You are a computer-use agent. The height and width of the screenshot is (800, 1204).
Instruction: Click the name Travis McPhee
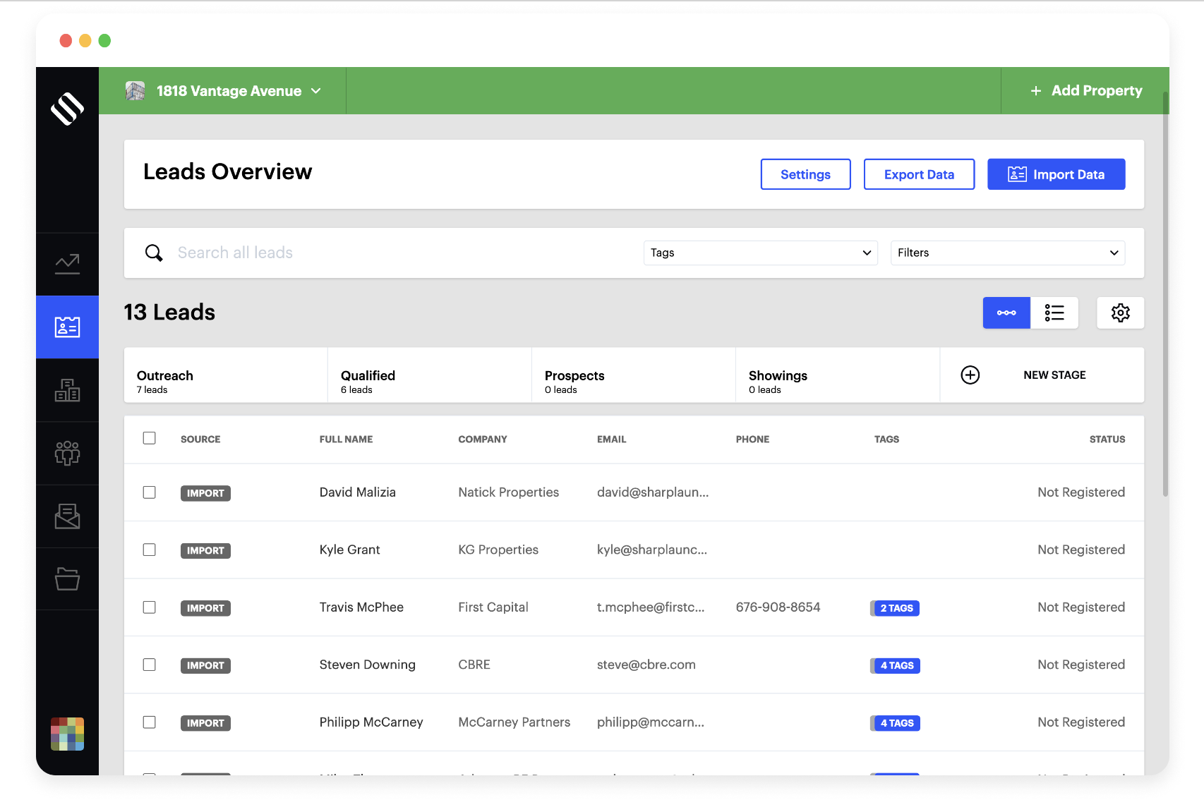point(361,607)
